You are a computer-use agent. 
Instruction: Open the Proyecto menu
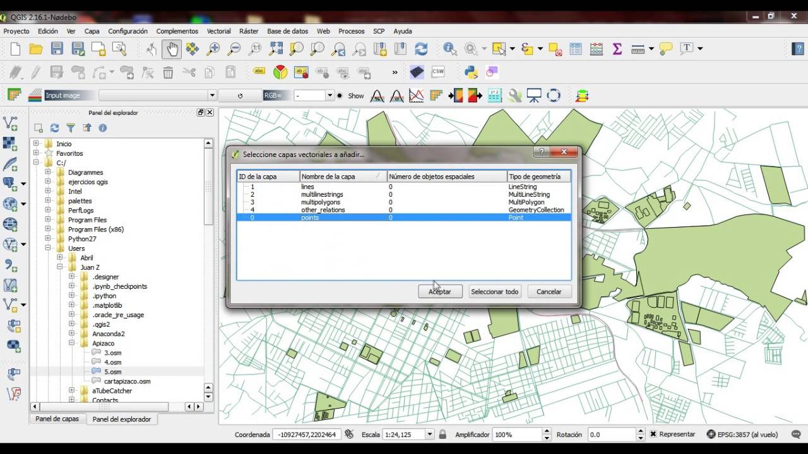coord(16,31)
